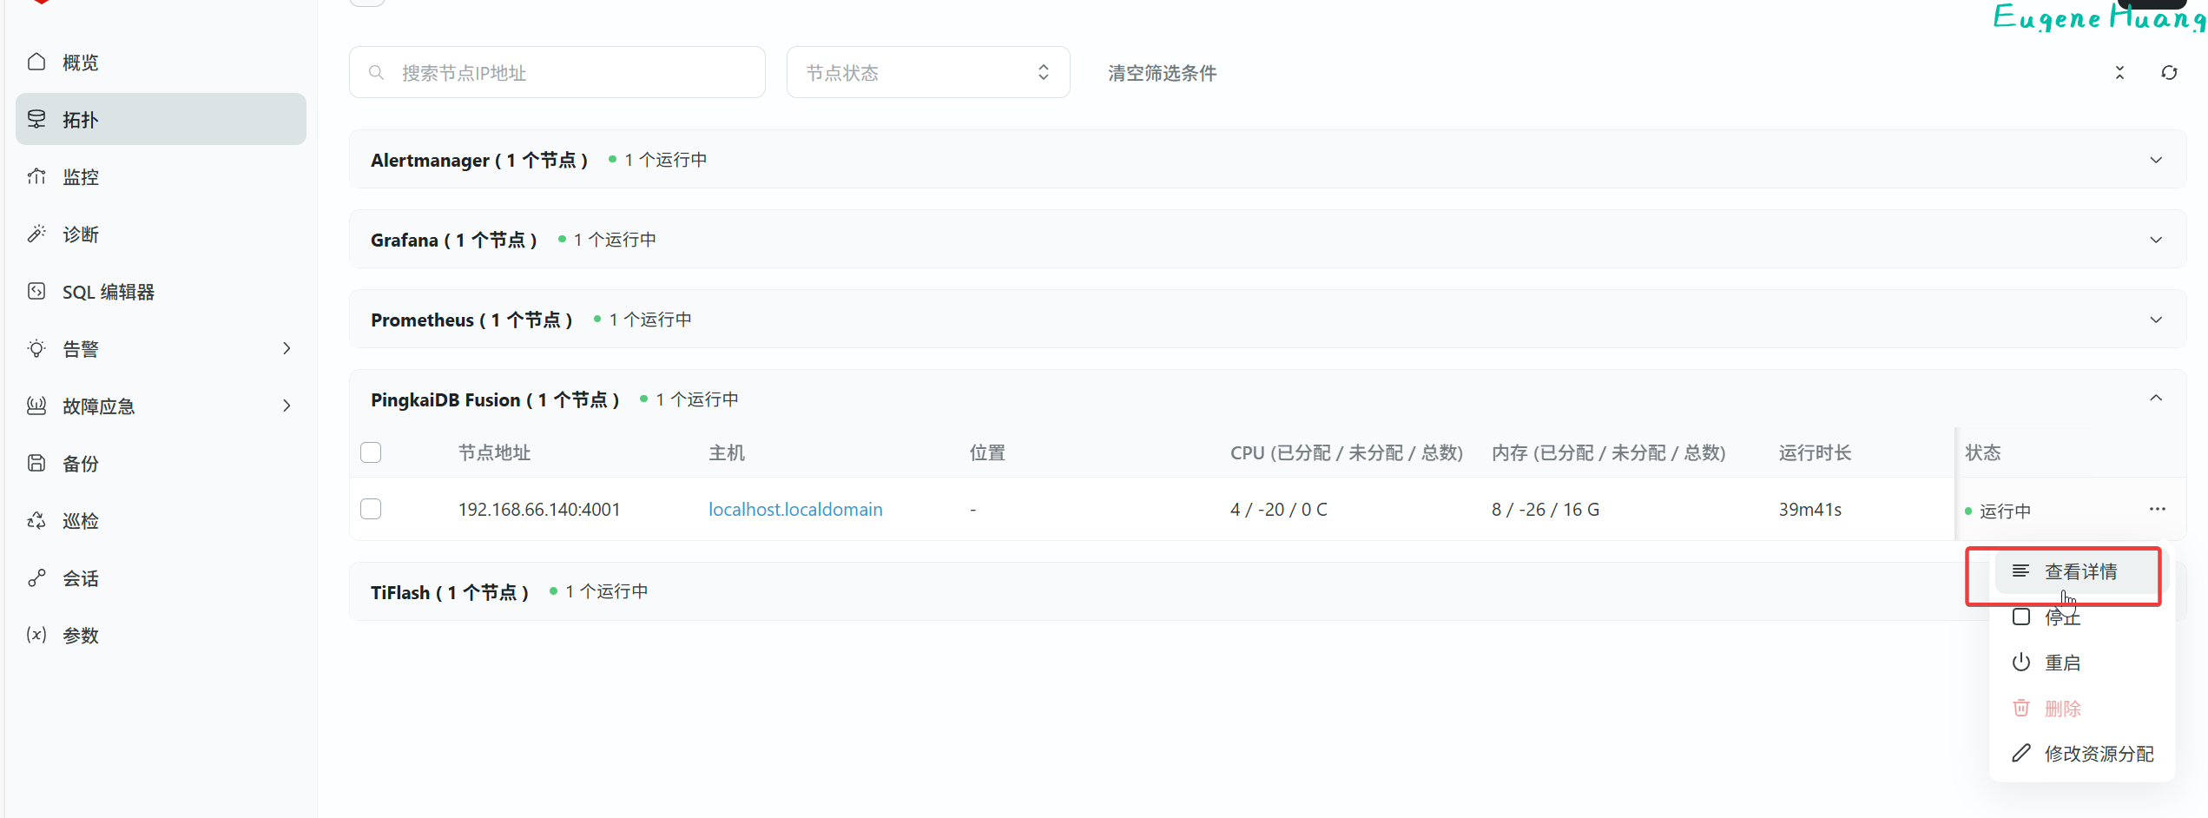
Task: Select 修改资源分配 menu option
Action: pos(2098,754)
